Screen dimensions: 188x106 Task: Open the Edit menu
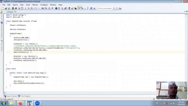[9, 5]
